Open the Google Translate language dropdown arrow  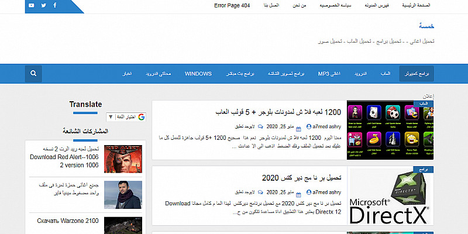111,116
